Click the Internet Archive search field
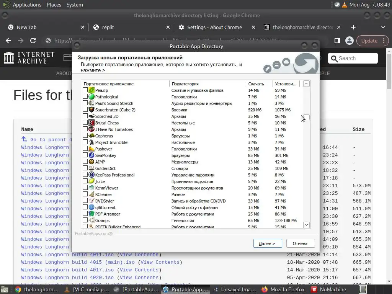392x294 pixels. click(x=353, y=58)
